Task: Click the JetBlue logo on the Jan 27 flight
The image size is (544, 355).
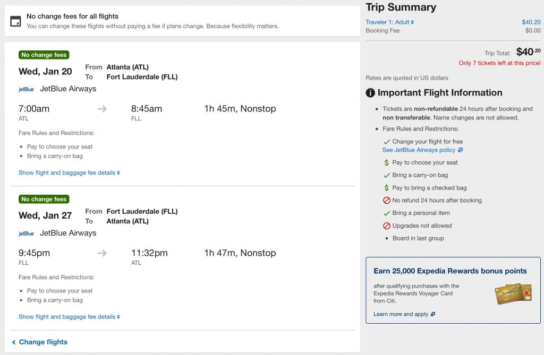Action: (26, 233)
